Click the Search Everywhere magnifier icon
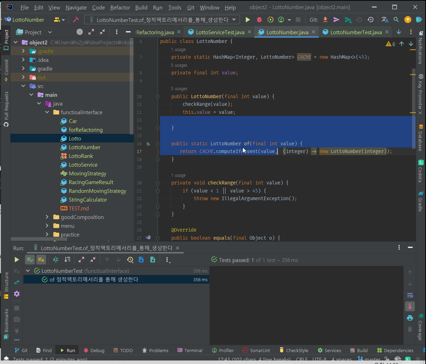This screenshot has width=426, height=364. pos(396,20)
